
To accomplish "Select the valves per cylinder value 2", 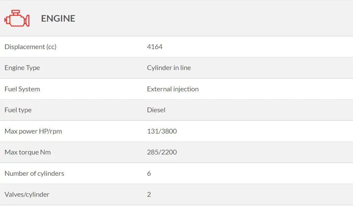I will 149,194.
